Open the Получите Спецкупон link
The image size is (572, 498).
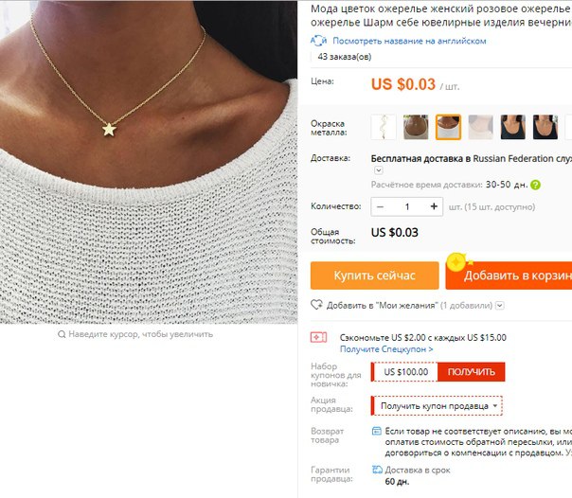pyautogui.click(x=386, y=349)
